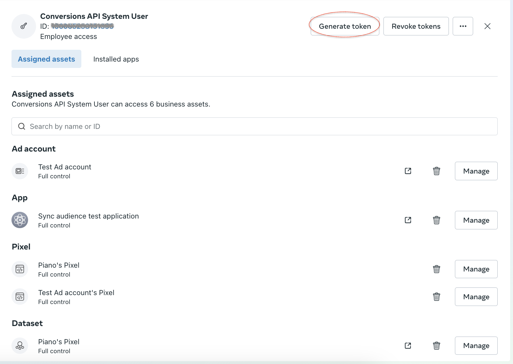Image resolution: width=513 pixels, height=364 pixels.
Task: Click the Dataset Piano's Pixel icon
Action: tap(20, 345)
